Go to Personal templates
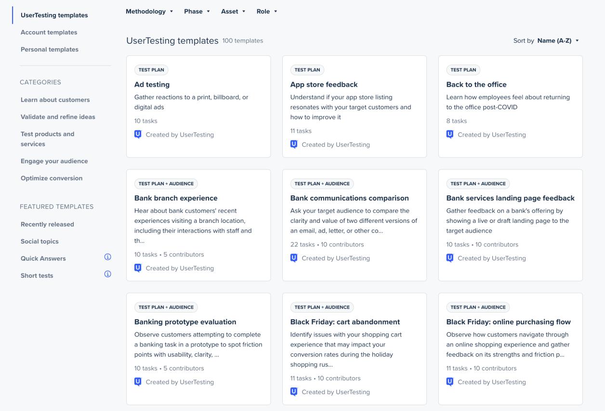 50,50
